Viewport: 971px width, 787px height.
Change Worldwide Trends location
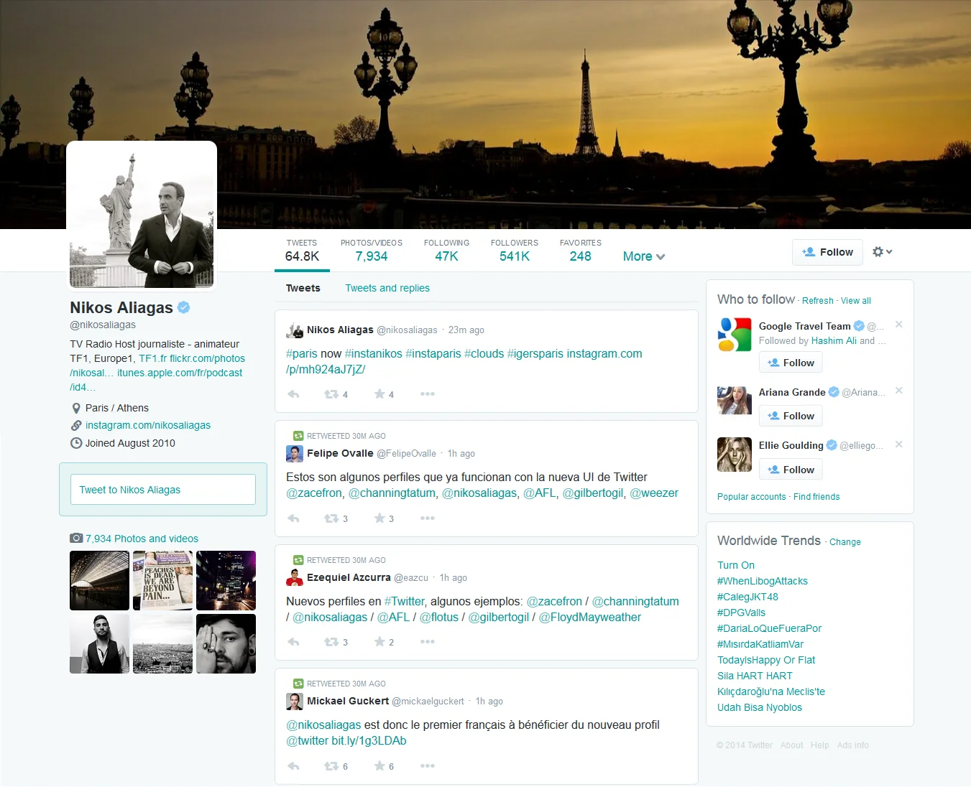pos(845,542)
